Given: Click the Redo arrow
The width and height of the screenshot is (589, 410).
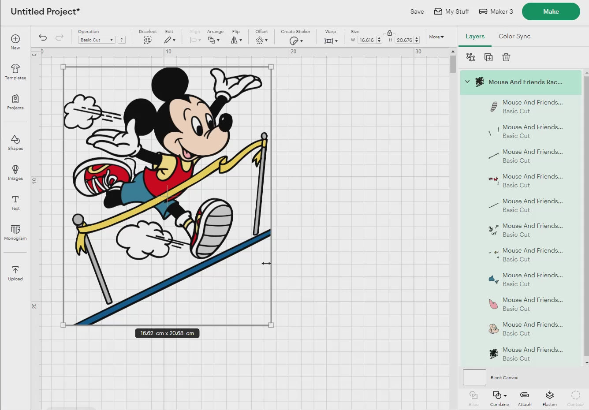Looking at the screenshot, I should (x=60, y=37).
